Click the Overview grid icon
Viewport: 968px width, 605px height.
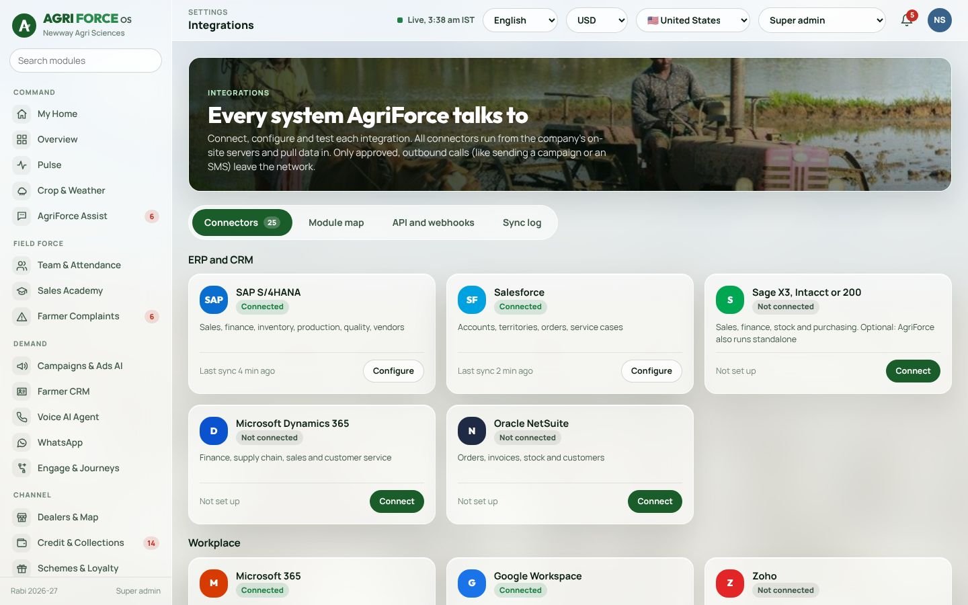pyautogui.click(x=22, y=140)
